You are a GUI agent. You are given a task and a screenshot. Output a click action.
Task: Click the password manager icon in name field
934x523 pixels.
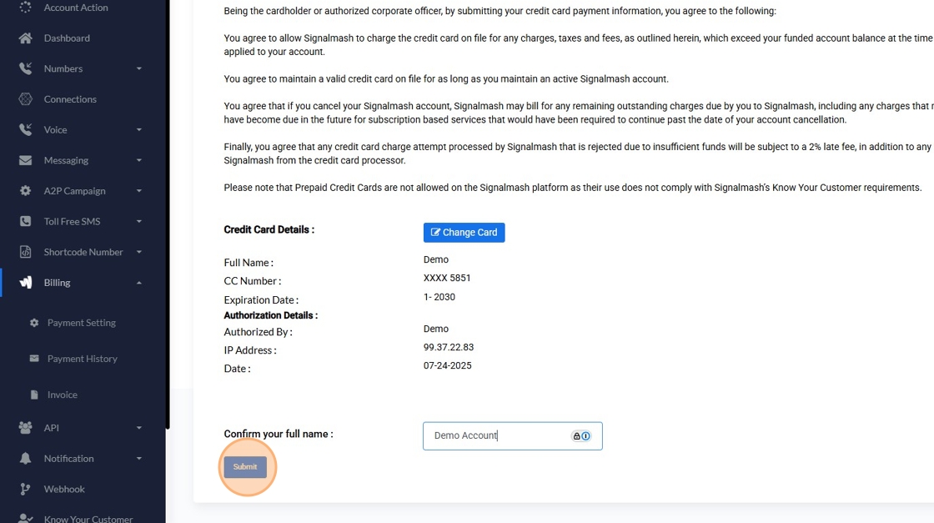tap(581, 436)
